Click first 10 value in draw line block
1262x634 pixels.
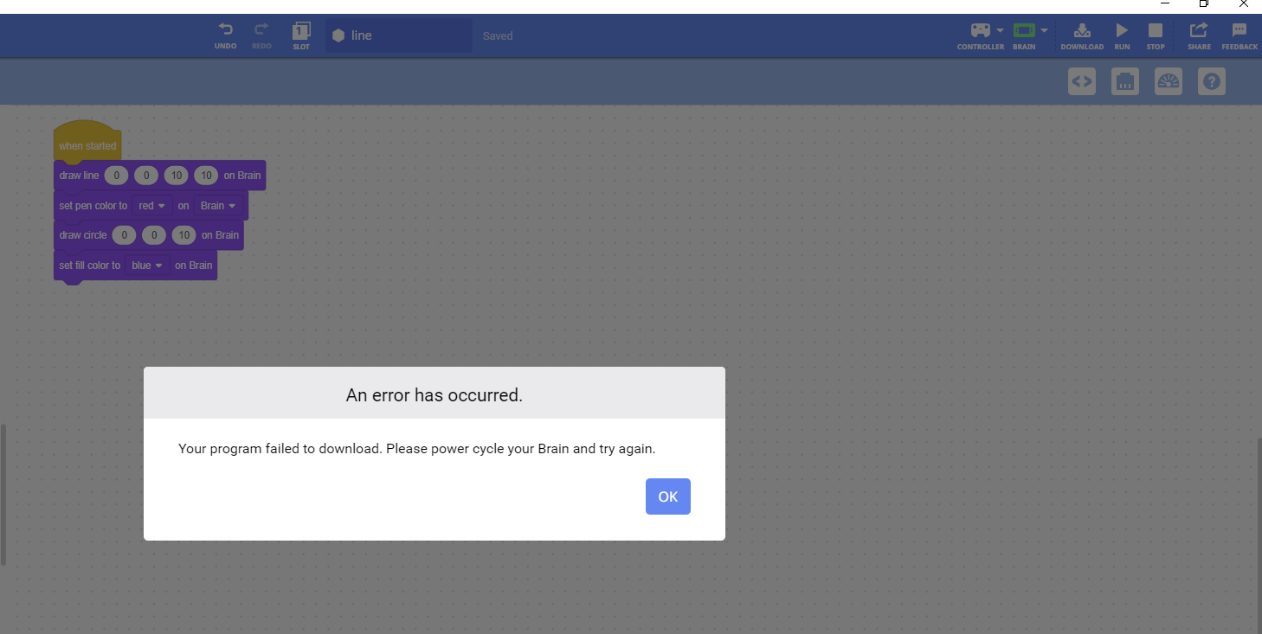177,176
